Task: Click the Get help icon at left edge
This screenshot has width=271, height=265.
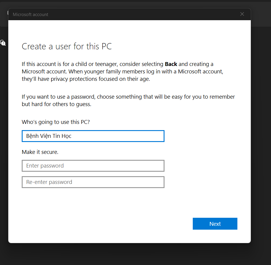Action: (x=3, y=43)
